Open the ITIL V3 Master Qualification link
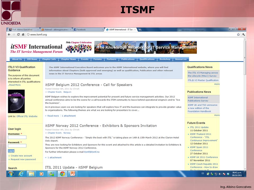The height and width of the screenshot is (190, 254). coord(203,80)
